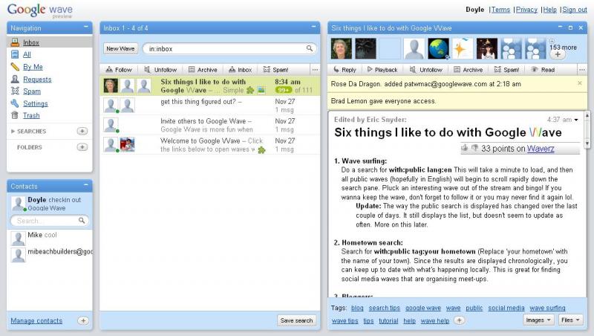Open inbox toolbar overflow menu
594x336 pixels.
point(315,70)
